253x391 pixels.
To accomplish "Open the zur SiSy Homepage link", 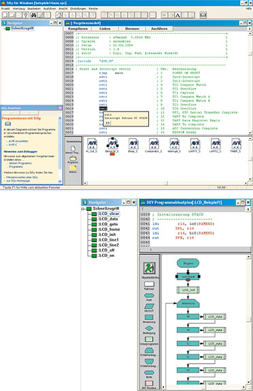I will pos(18,180).
